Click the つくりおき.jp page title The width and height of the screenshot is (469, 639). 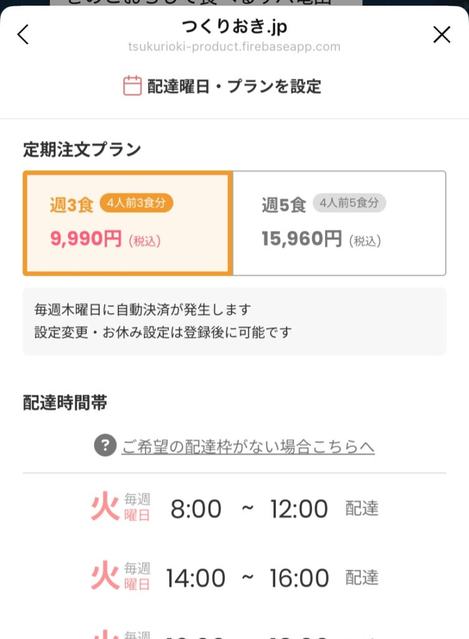pos(234,27)
